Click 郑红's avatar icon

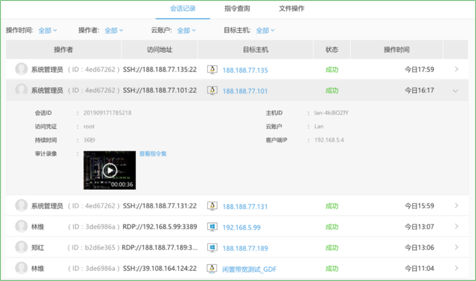[x=21, y=248]
